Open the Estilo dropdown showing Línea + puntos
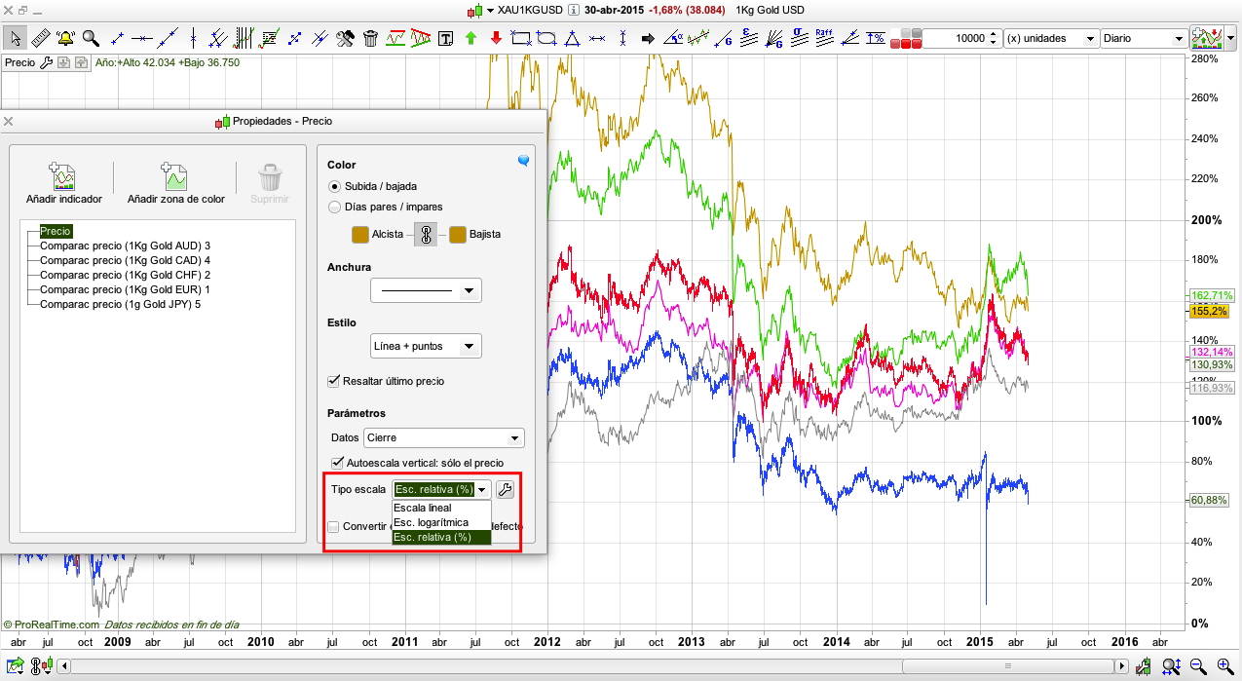This screenshot has width=1242, height=681. pyautogui.click(x=426, y=346)
